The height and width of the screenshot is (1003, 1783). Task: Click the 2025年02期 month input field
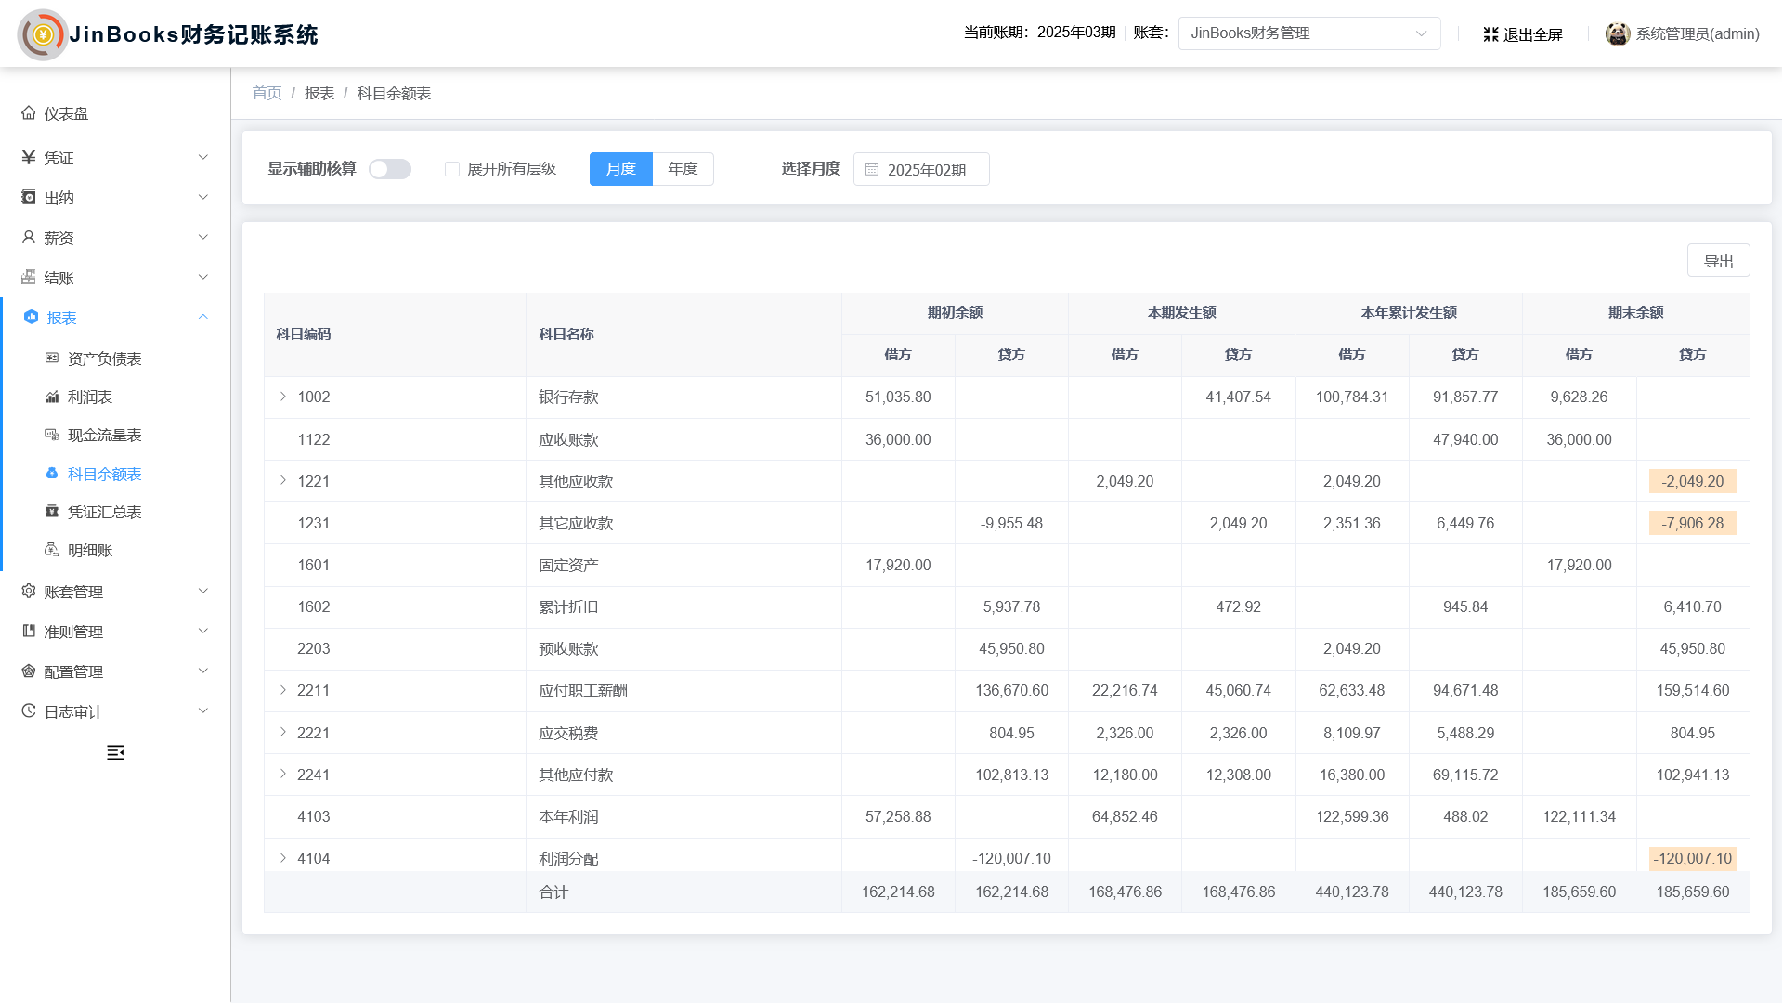click(x=926, y=169)
